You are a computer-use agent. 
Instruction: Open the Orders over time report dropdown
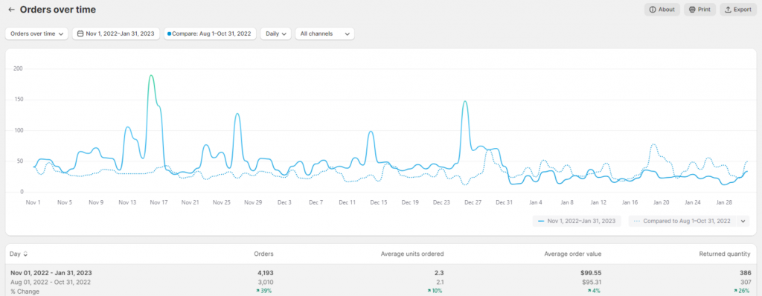pyautogui.click(x=36, y=34)
